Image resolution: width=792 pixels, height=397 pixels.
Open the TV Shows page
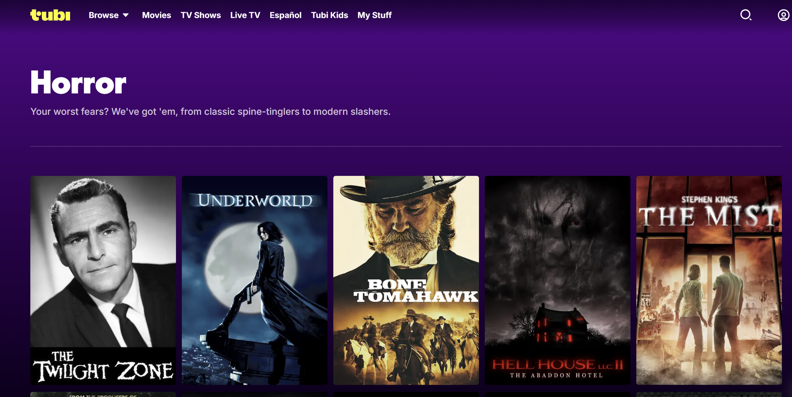tap(200, 15)
